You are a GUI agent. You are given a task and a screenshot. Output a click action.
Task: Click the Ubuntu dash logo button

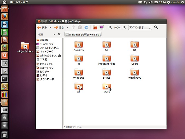4,2
